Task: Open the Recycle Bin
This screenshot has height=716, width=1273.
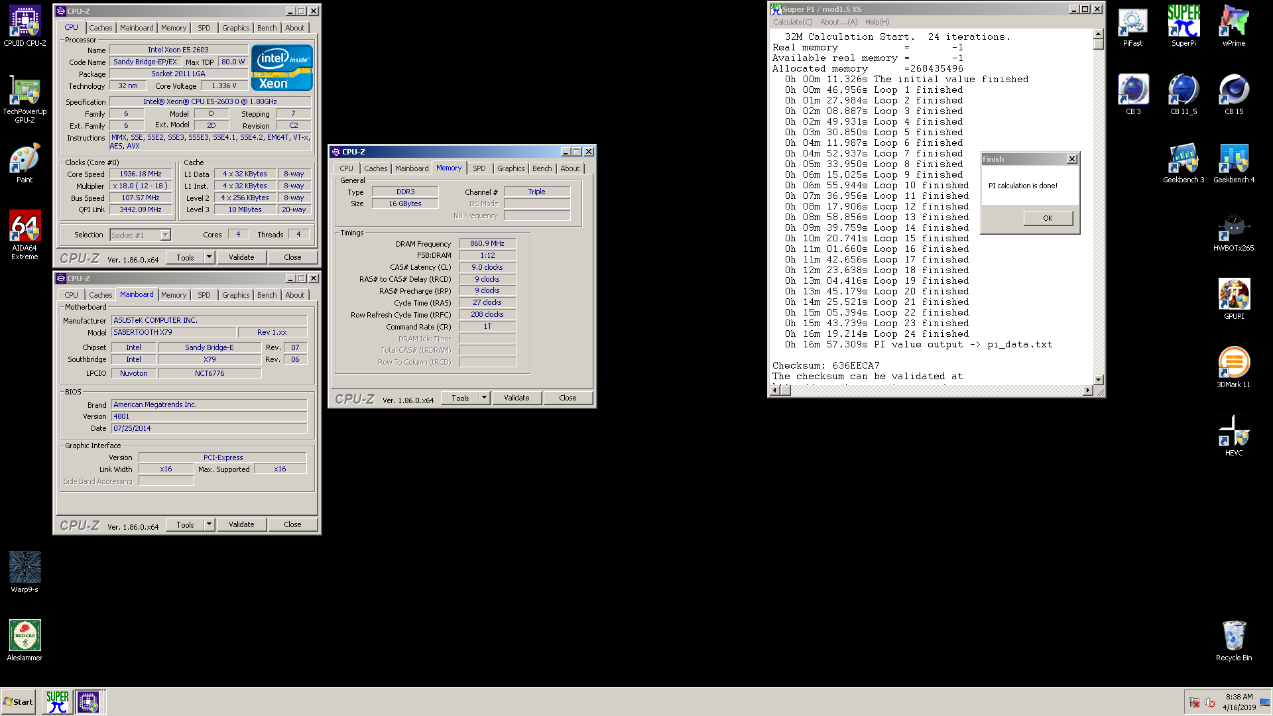Action: (x=1234, y=640)
